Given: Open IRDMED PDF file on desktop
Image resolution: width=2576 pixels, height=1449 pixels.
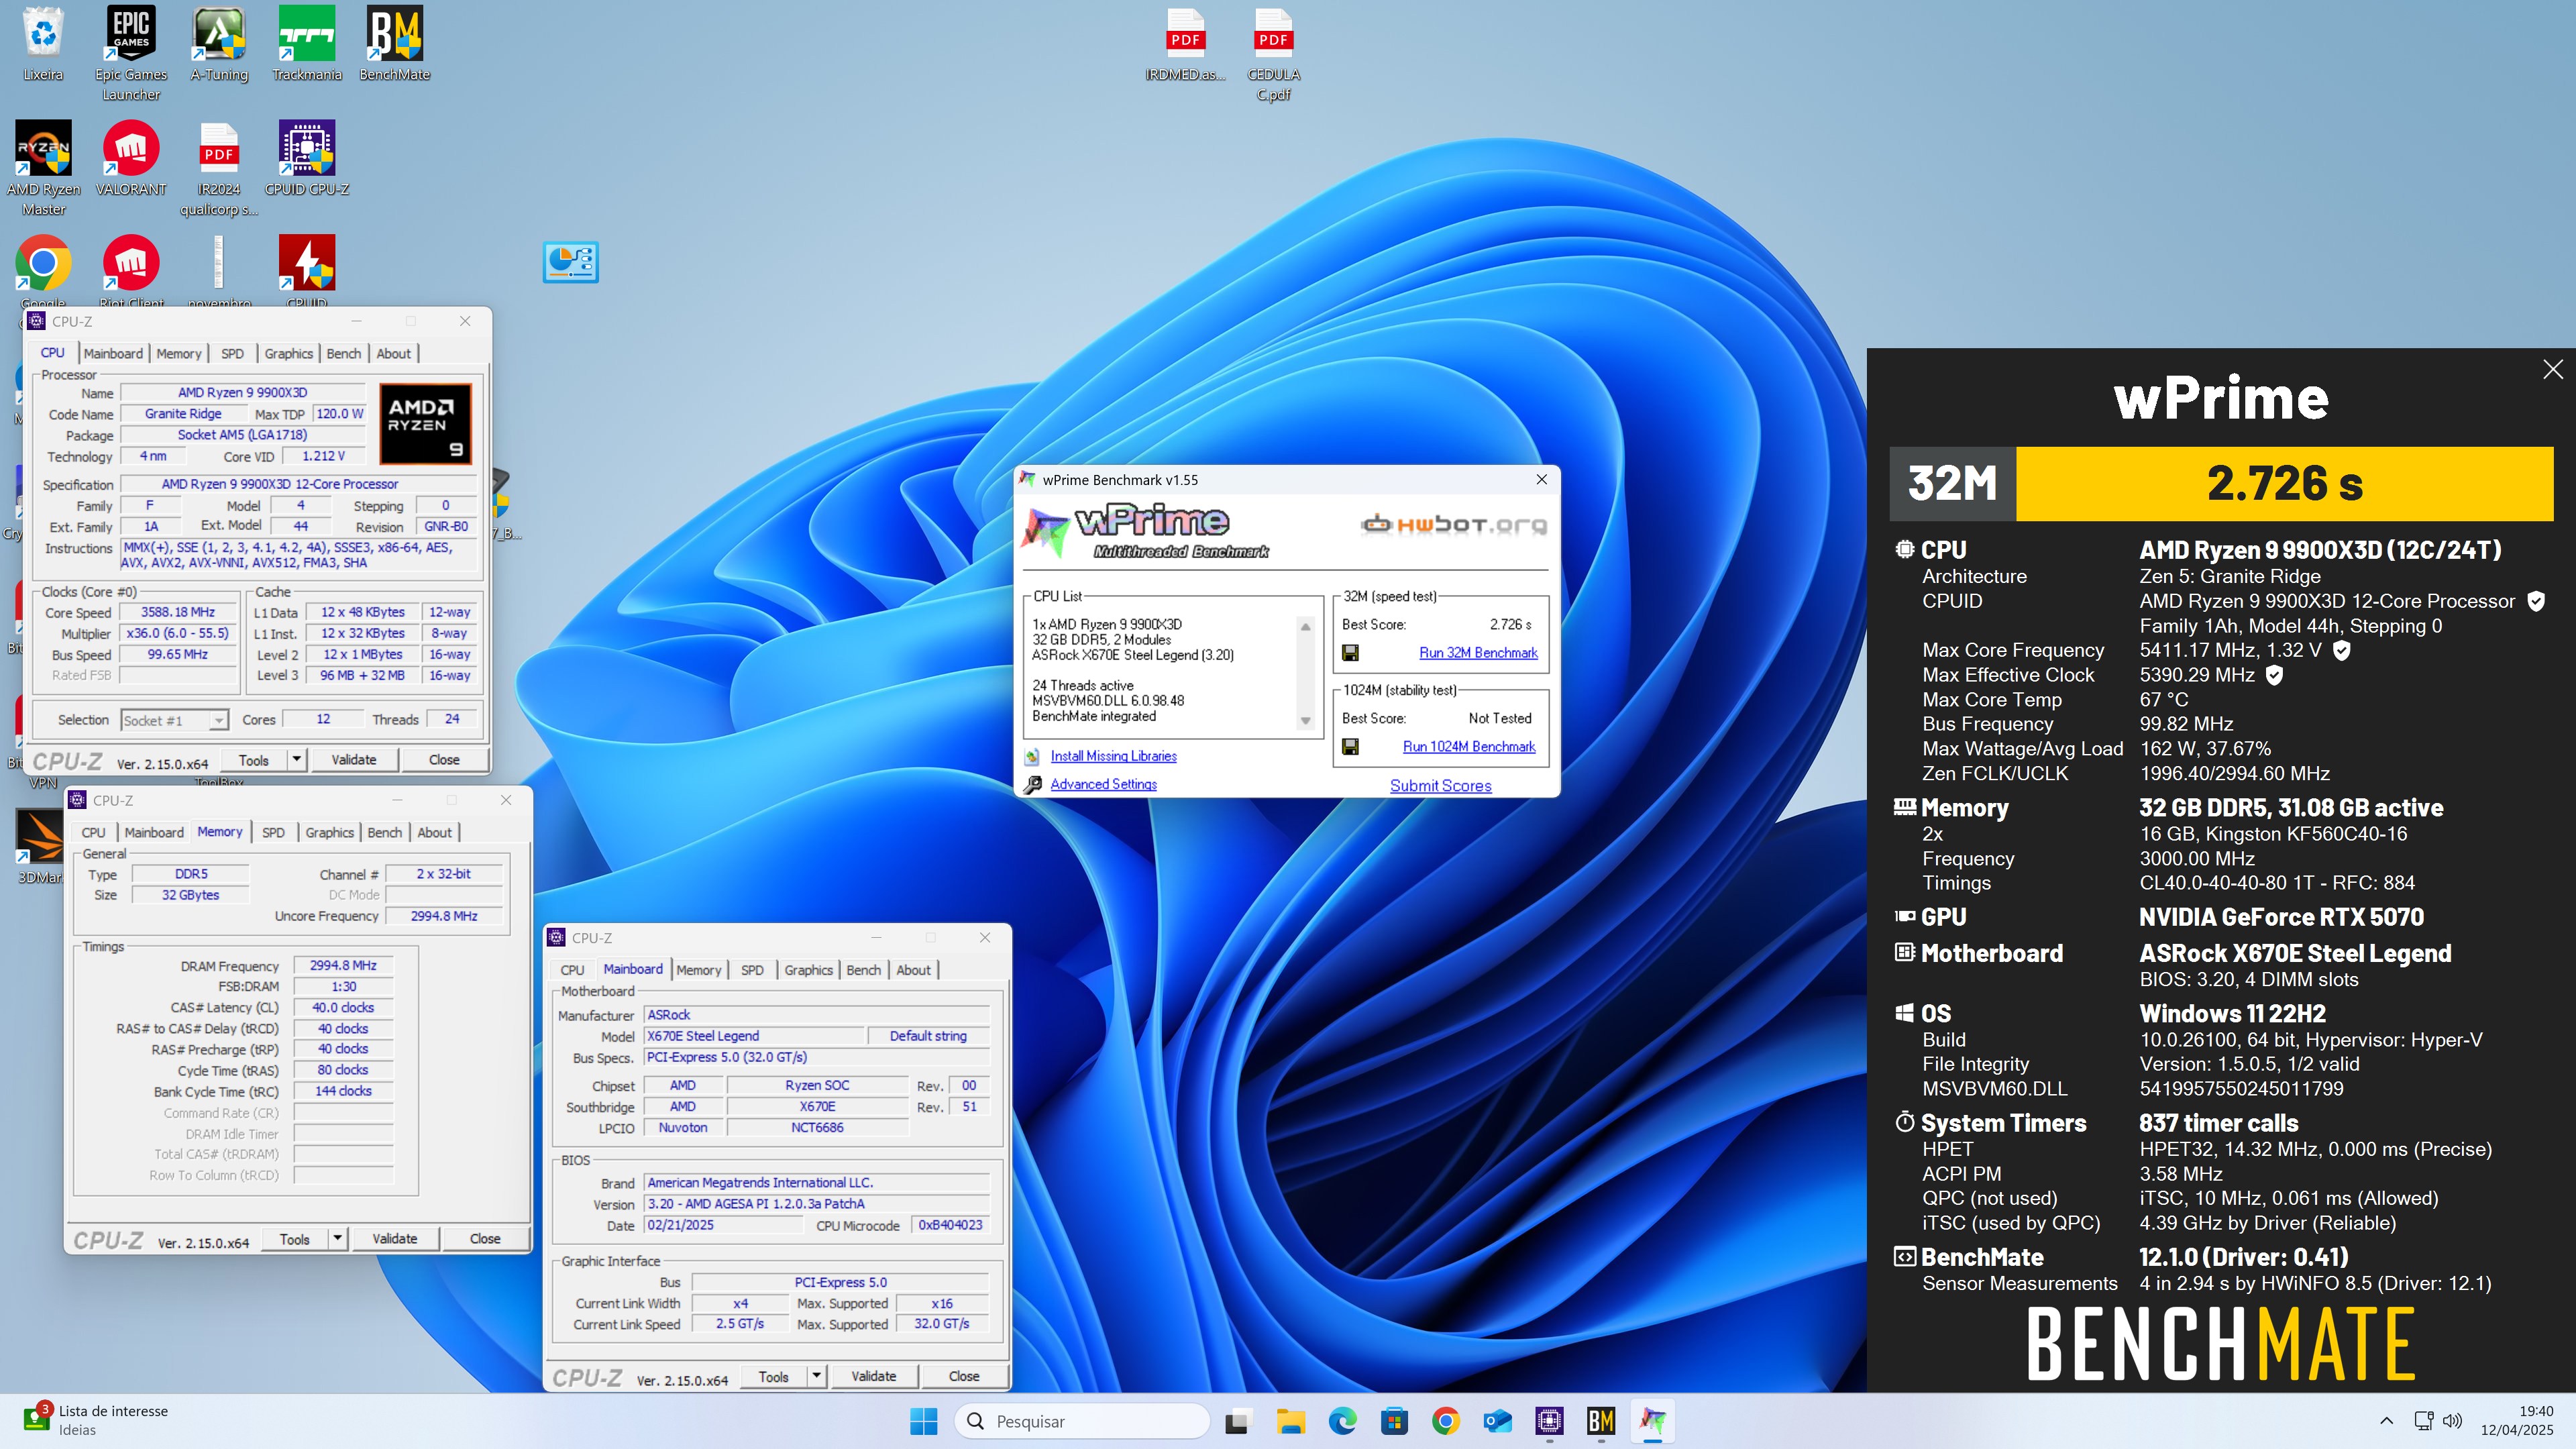Looking at the screenshot, I should 1185,45.
